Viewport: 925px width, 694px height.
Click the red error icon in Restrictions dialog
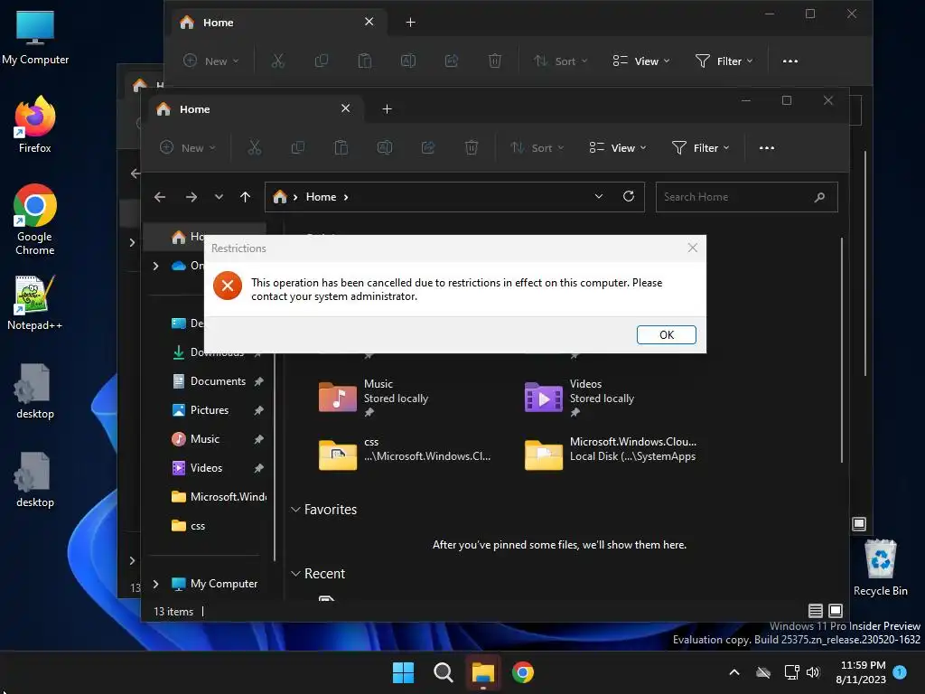tap(228, 286)
